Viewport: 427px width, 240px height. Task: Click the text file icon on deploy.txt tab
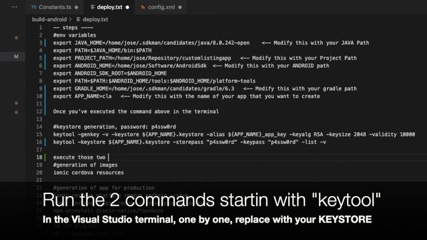[93, 7]
